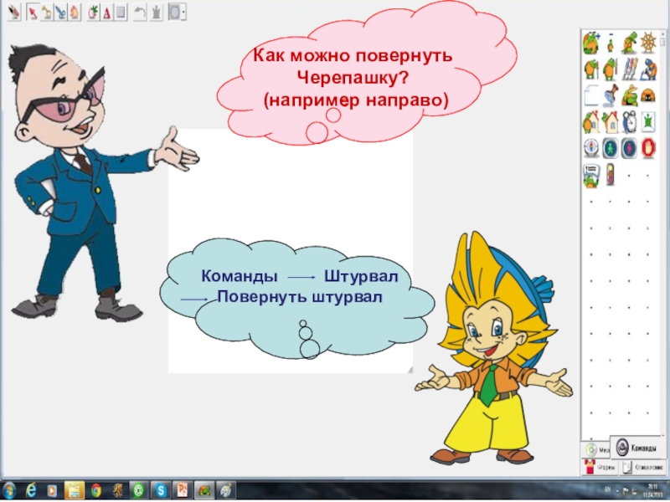Select the red arrow pointer tool

coord(32,13)
